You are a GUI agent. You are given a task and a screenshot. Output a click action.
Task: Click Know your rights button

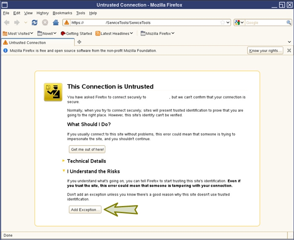point(265,51)
